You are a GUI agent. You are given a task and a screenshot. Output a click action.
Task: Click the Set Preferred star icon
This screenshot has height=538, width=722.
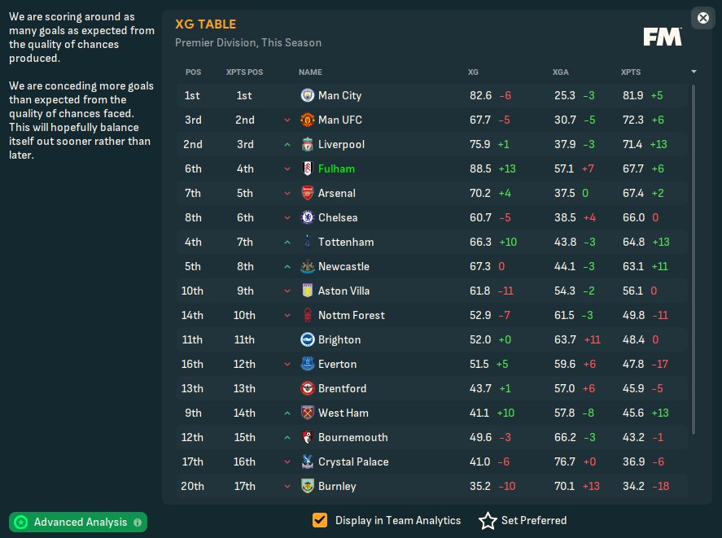tap(488, 521)
